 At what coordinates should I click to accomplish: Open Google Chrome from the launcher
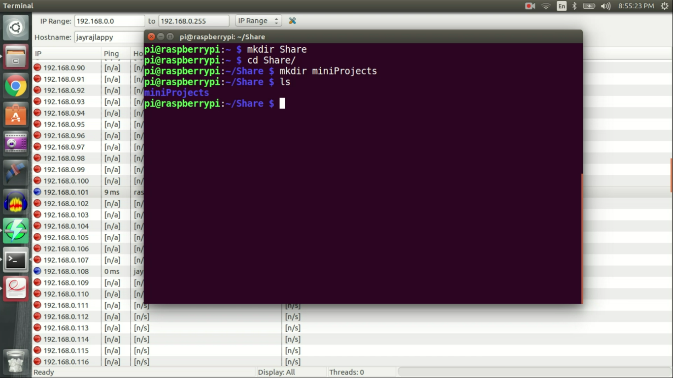coord(15,86)
